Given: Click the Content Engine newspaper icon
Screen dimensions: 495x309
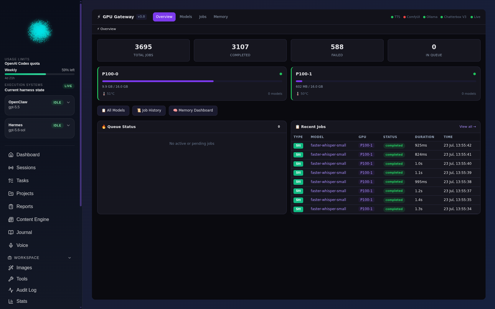Looking at the screenshot, I should pos(11,220).
